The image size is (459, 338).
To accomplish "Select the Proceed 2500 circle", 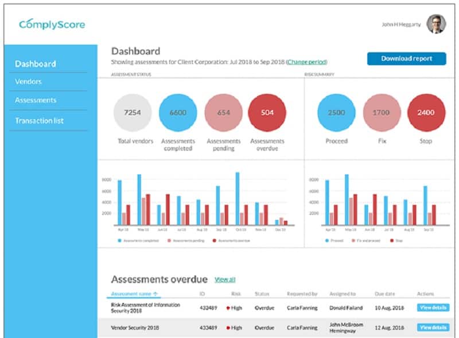I will (x=336, y=112).
